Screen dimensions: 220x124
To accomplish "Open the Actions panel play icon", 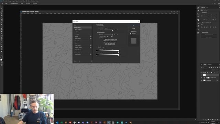I will pyautogui.click(x=198, y=11).
